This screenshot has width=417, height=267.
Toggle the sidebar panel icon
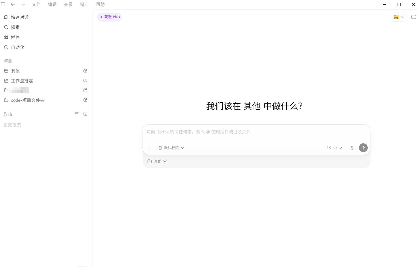click(x=3, y=4)
